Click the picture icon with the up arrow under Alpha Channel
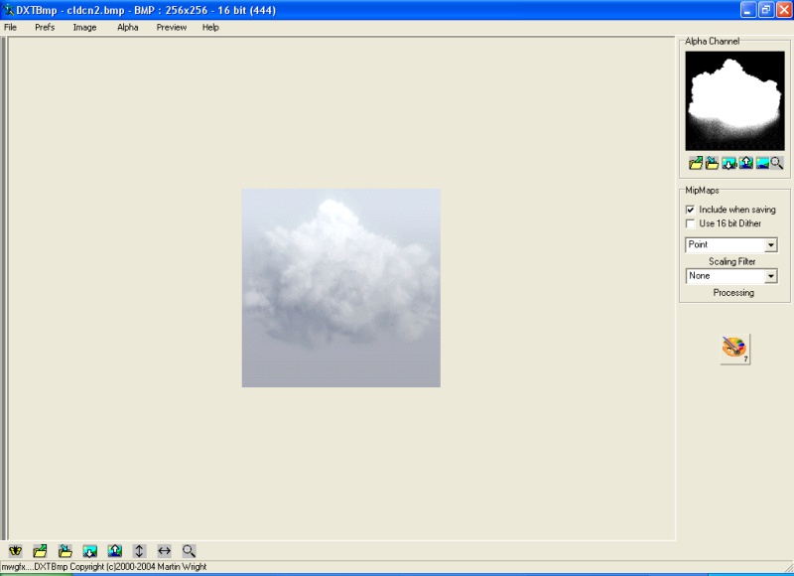The image size is (794, 576). (745, 163)
